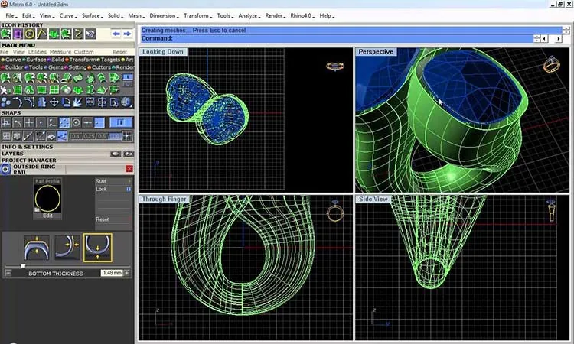Screen dimensions: 574x344
Task: Expand the INFO & SETTINGS section
Action: click(x=28, y=147)
